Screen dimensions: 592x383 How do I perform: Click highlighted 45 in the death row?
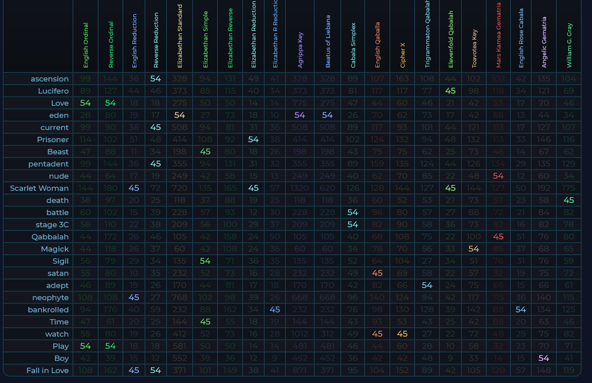(569, 200)
